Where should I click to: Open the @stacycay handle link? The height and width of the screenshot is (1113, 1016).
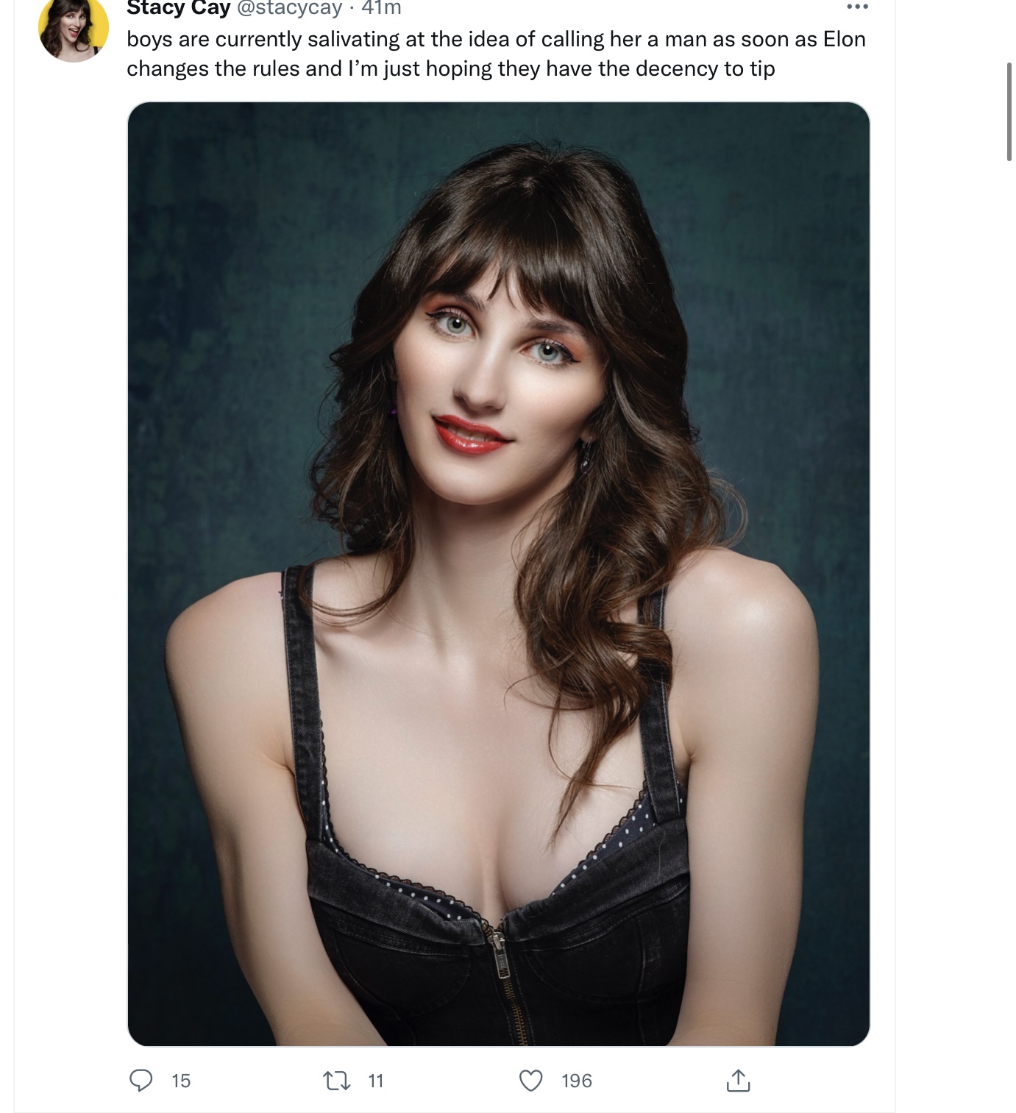290,8
